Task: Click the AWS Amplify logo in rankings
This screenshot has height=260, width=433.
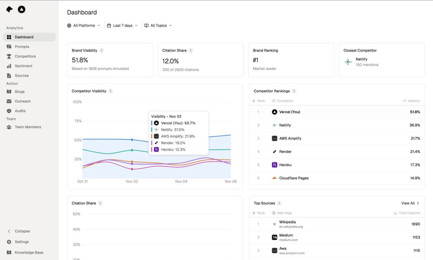Action: point(274,138)
